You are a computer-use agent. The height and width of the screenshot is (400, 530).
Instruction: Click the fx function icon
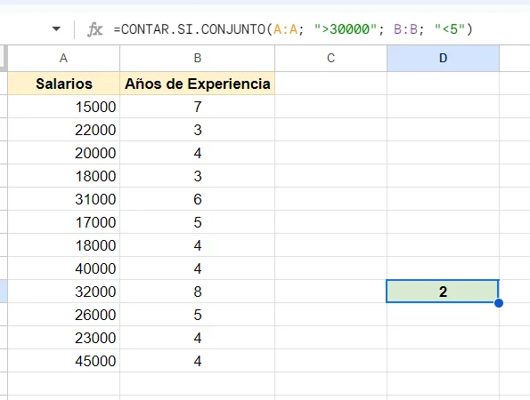pos(94,29)
